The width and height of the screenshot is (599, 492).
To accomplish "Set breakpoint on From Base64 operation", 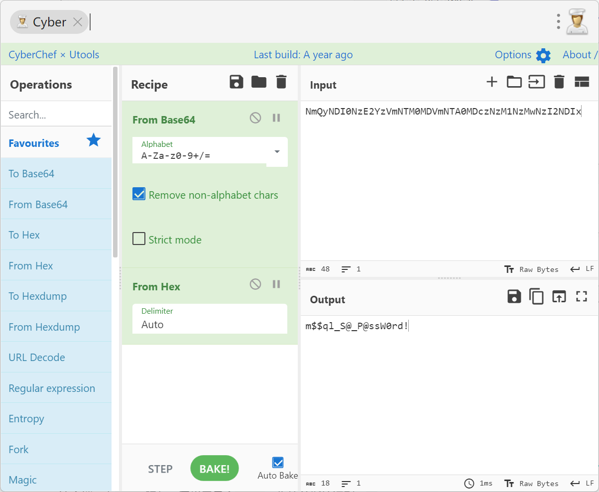I will 276,118.
